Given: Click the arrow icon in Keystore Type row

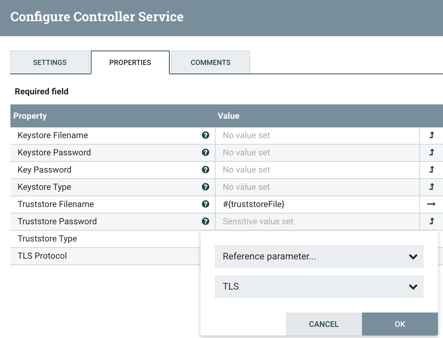Looking at the screenshot, I should point(432,187).
